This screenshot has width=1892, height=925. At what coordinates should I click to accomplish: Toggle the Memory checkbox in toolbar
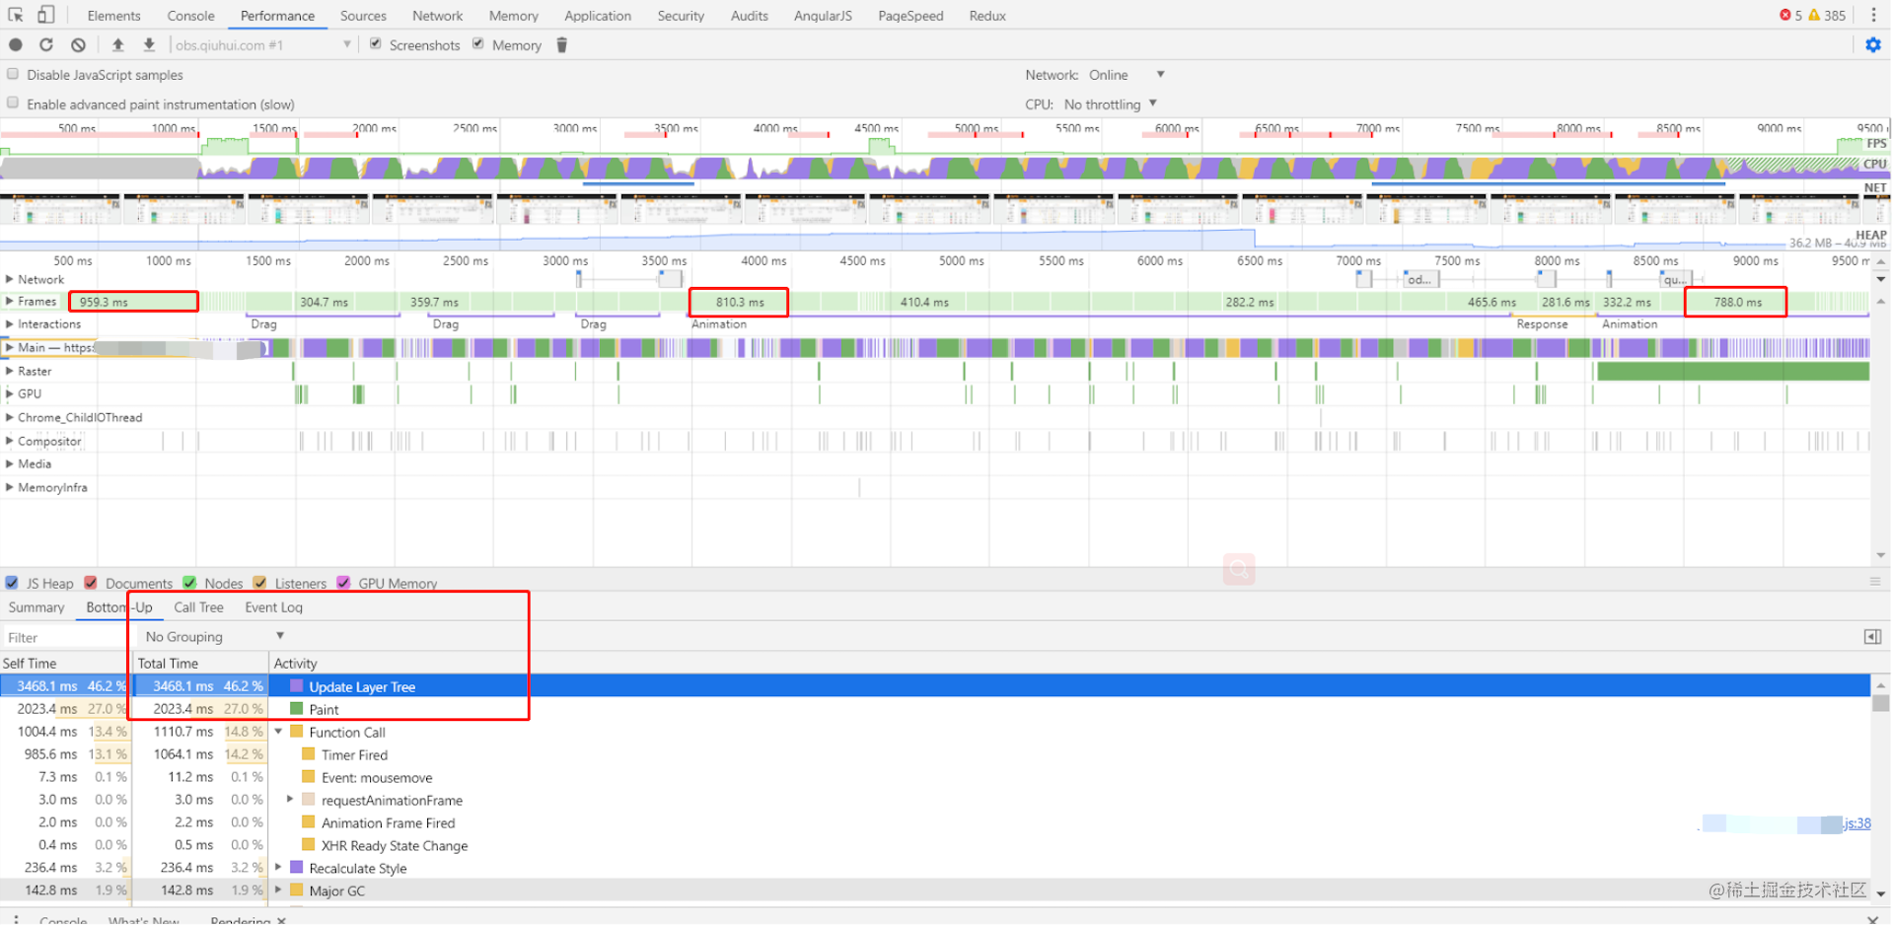[x=478, y=43]
